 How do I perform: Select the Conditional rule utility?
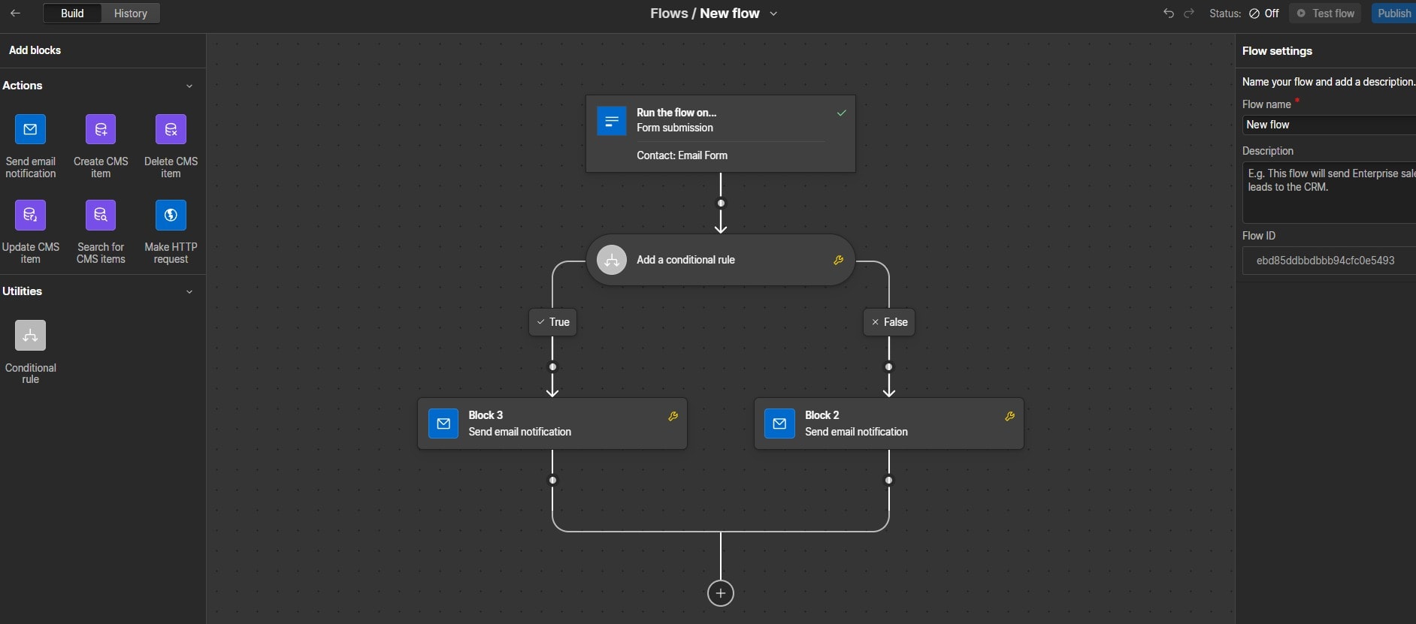pos(30,335)
